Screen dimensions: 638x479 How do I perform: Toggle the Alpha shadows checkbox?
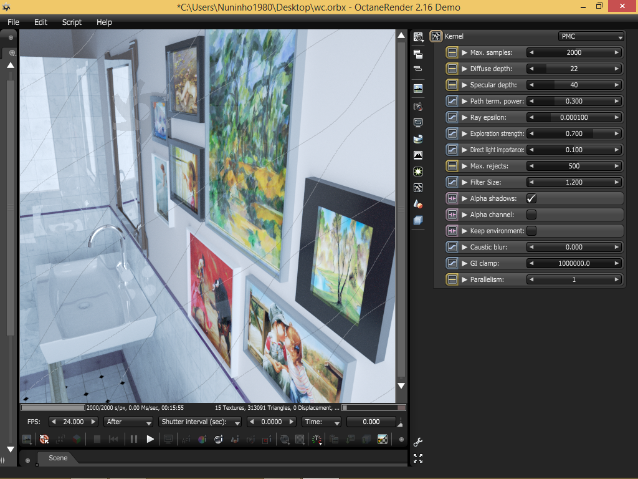coord(531,198)
